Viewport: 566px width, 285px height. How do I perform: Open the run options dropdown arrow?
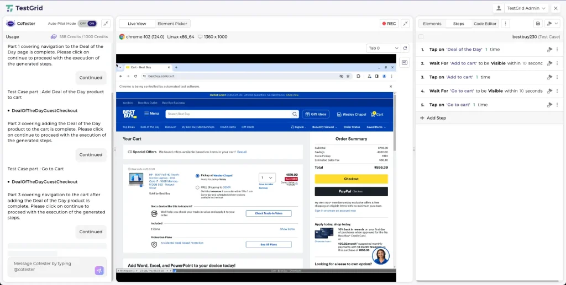click(556, 24)
